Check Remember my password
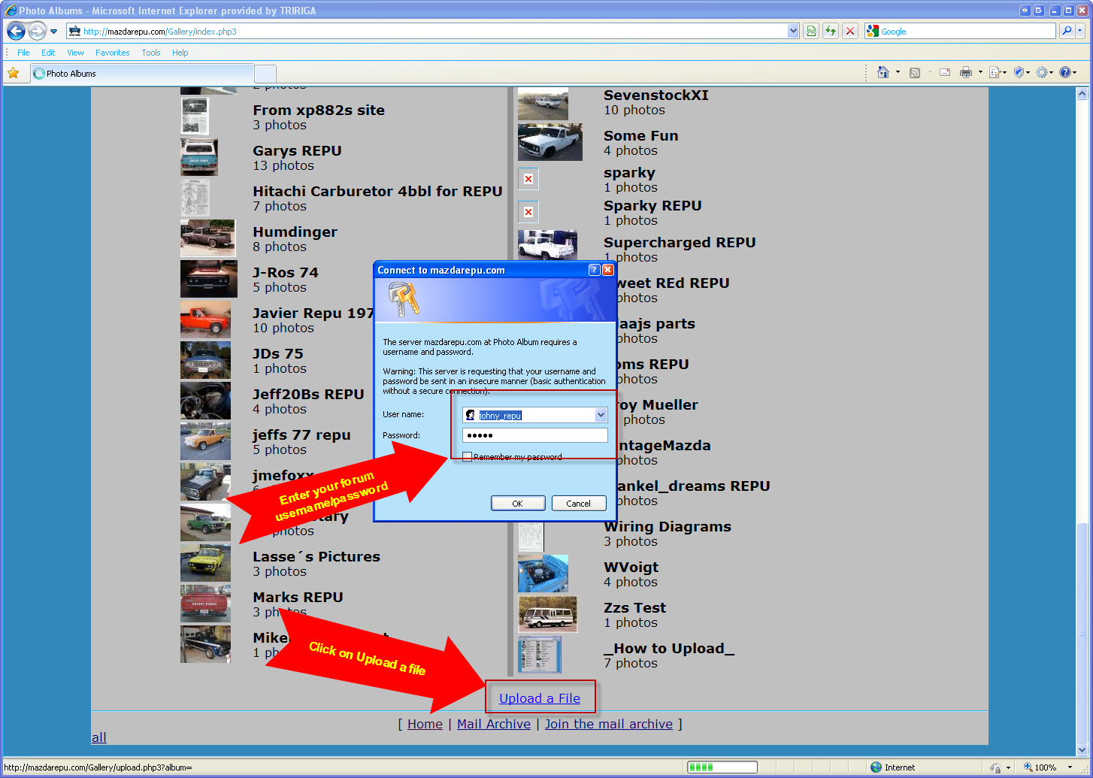The image size is (1093, 778). pos(467,456)
